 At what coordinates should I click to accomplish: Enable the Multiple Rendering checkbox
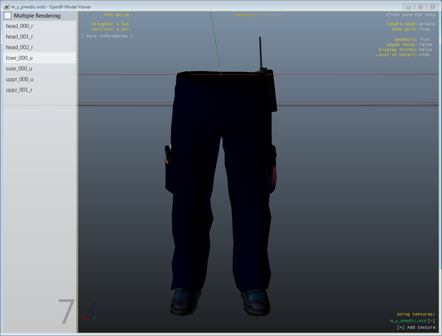[x=8, y=16]
